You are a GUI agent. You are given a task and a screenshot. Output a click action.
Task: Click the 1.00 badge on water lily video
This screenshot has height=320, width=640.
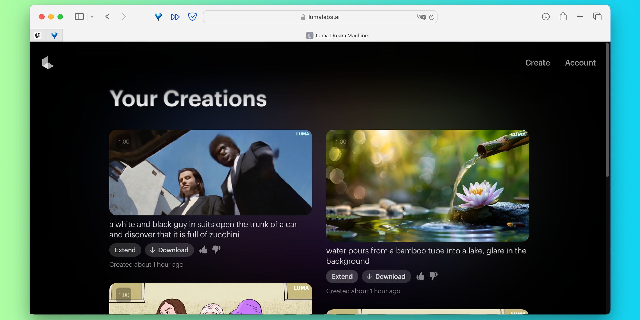(x=341, y=142)
